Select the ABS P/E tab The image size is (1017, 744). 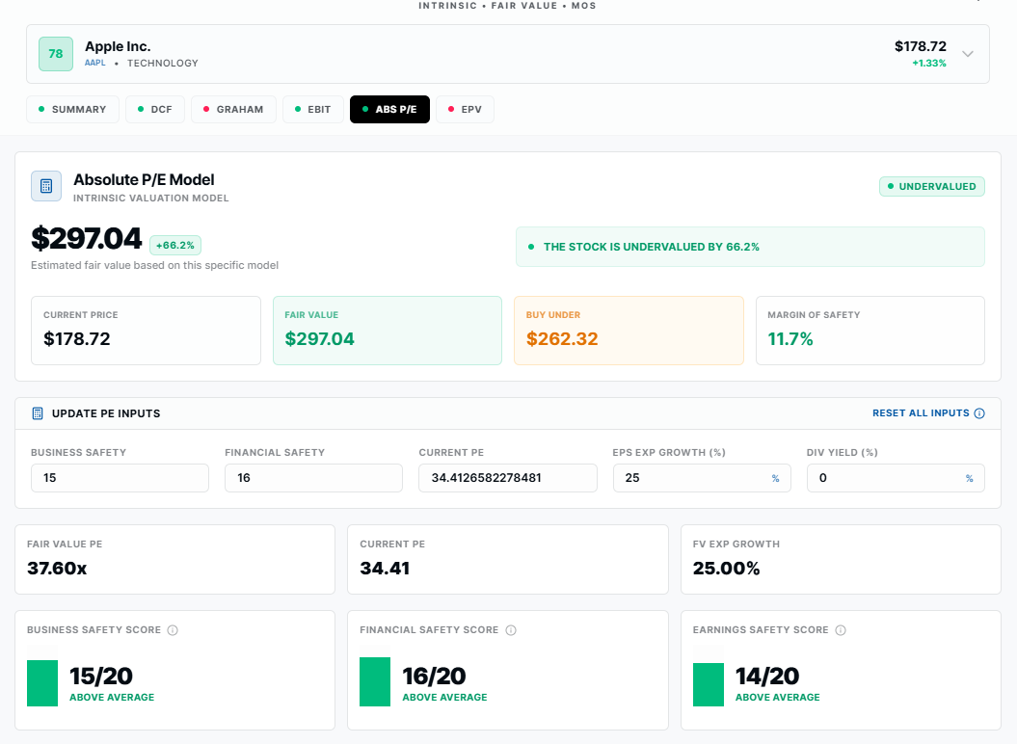click(x=389, y=109)
